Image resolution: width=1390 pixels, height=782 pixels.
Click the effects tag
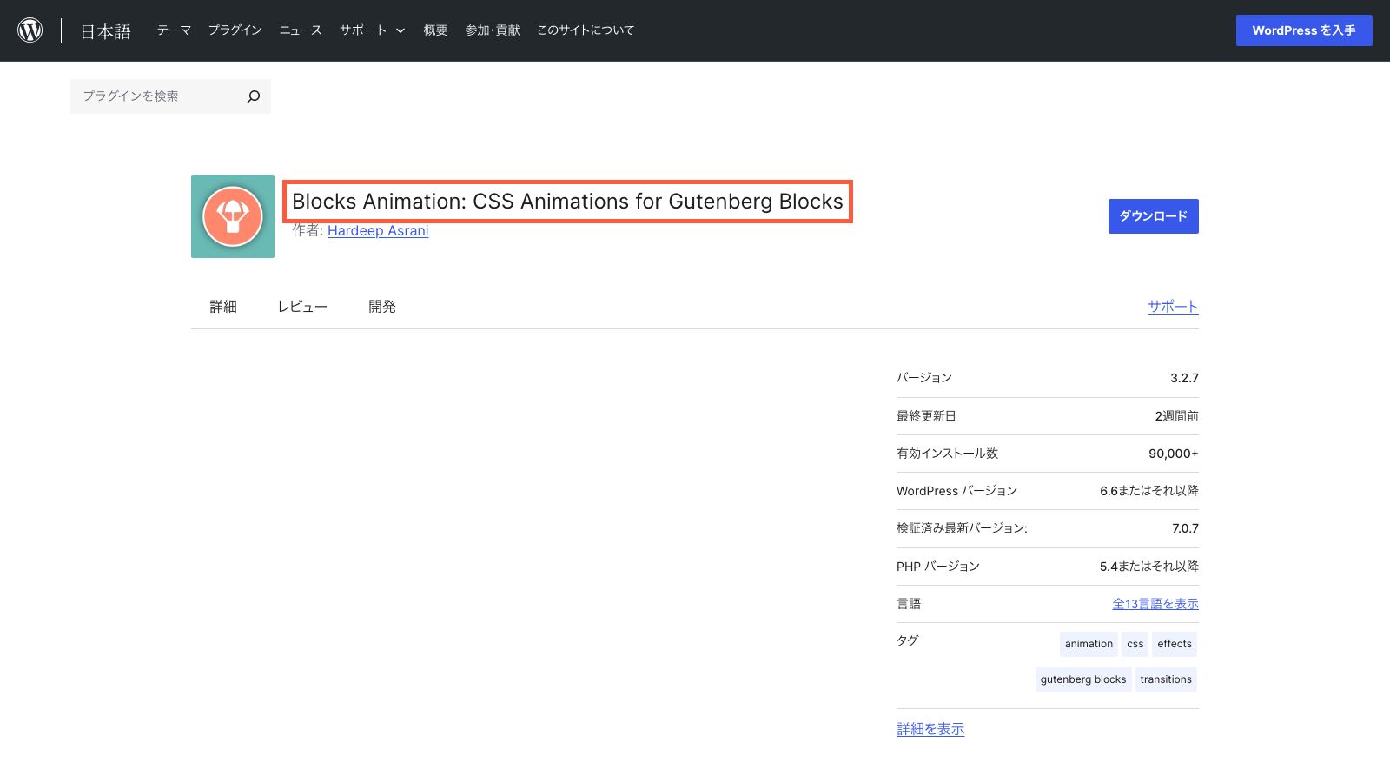1175,644
